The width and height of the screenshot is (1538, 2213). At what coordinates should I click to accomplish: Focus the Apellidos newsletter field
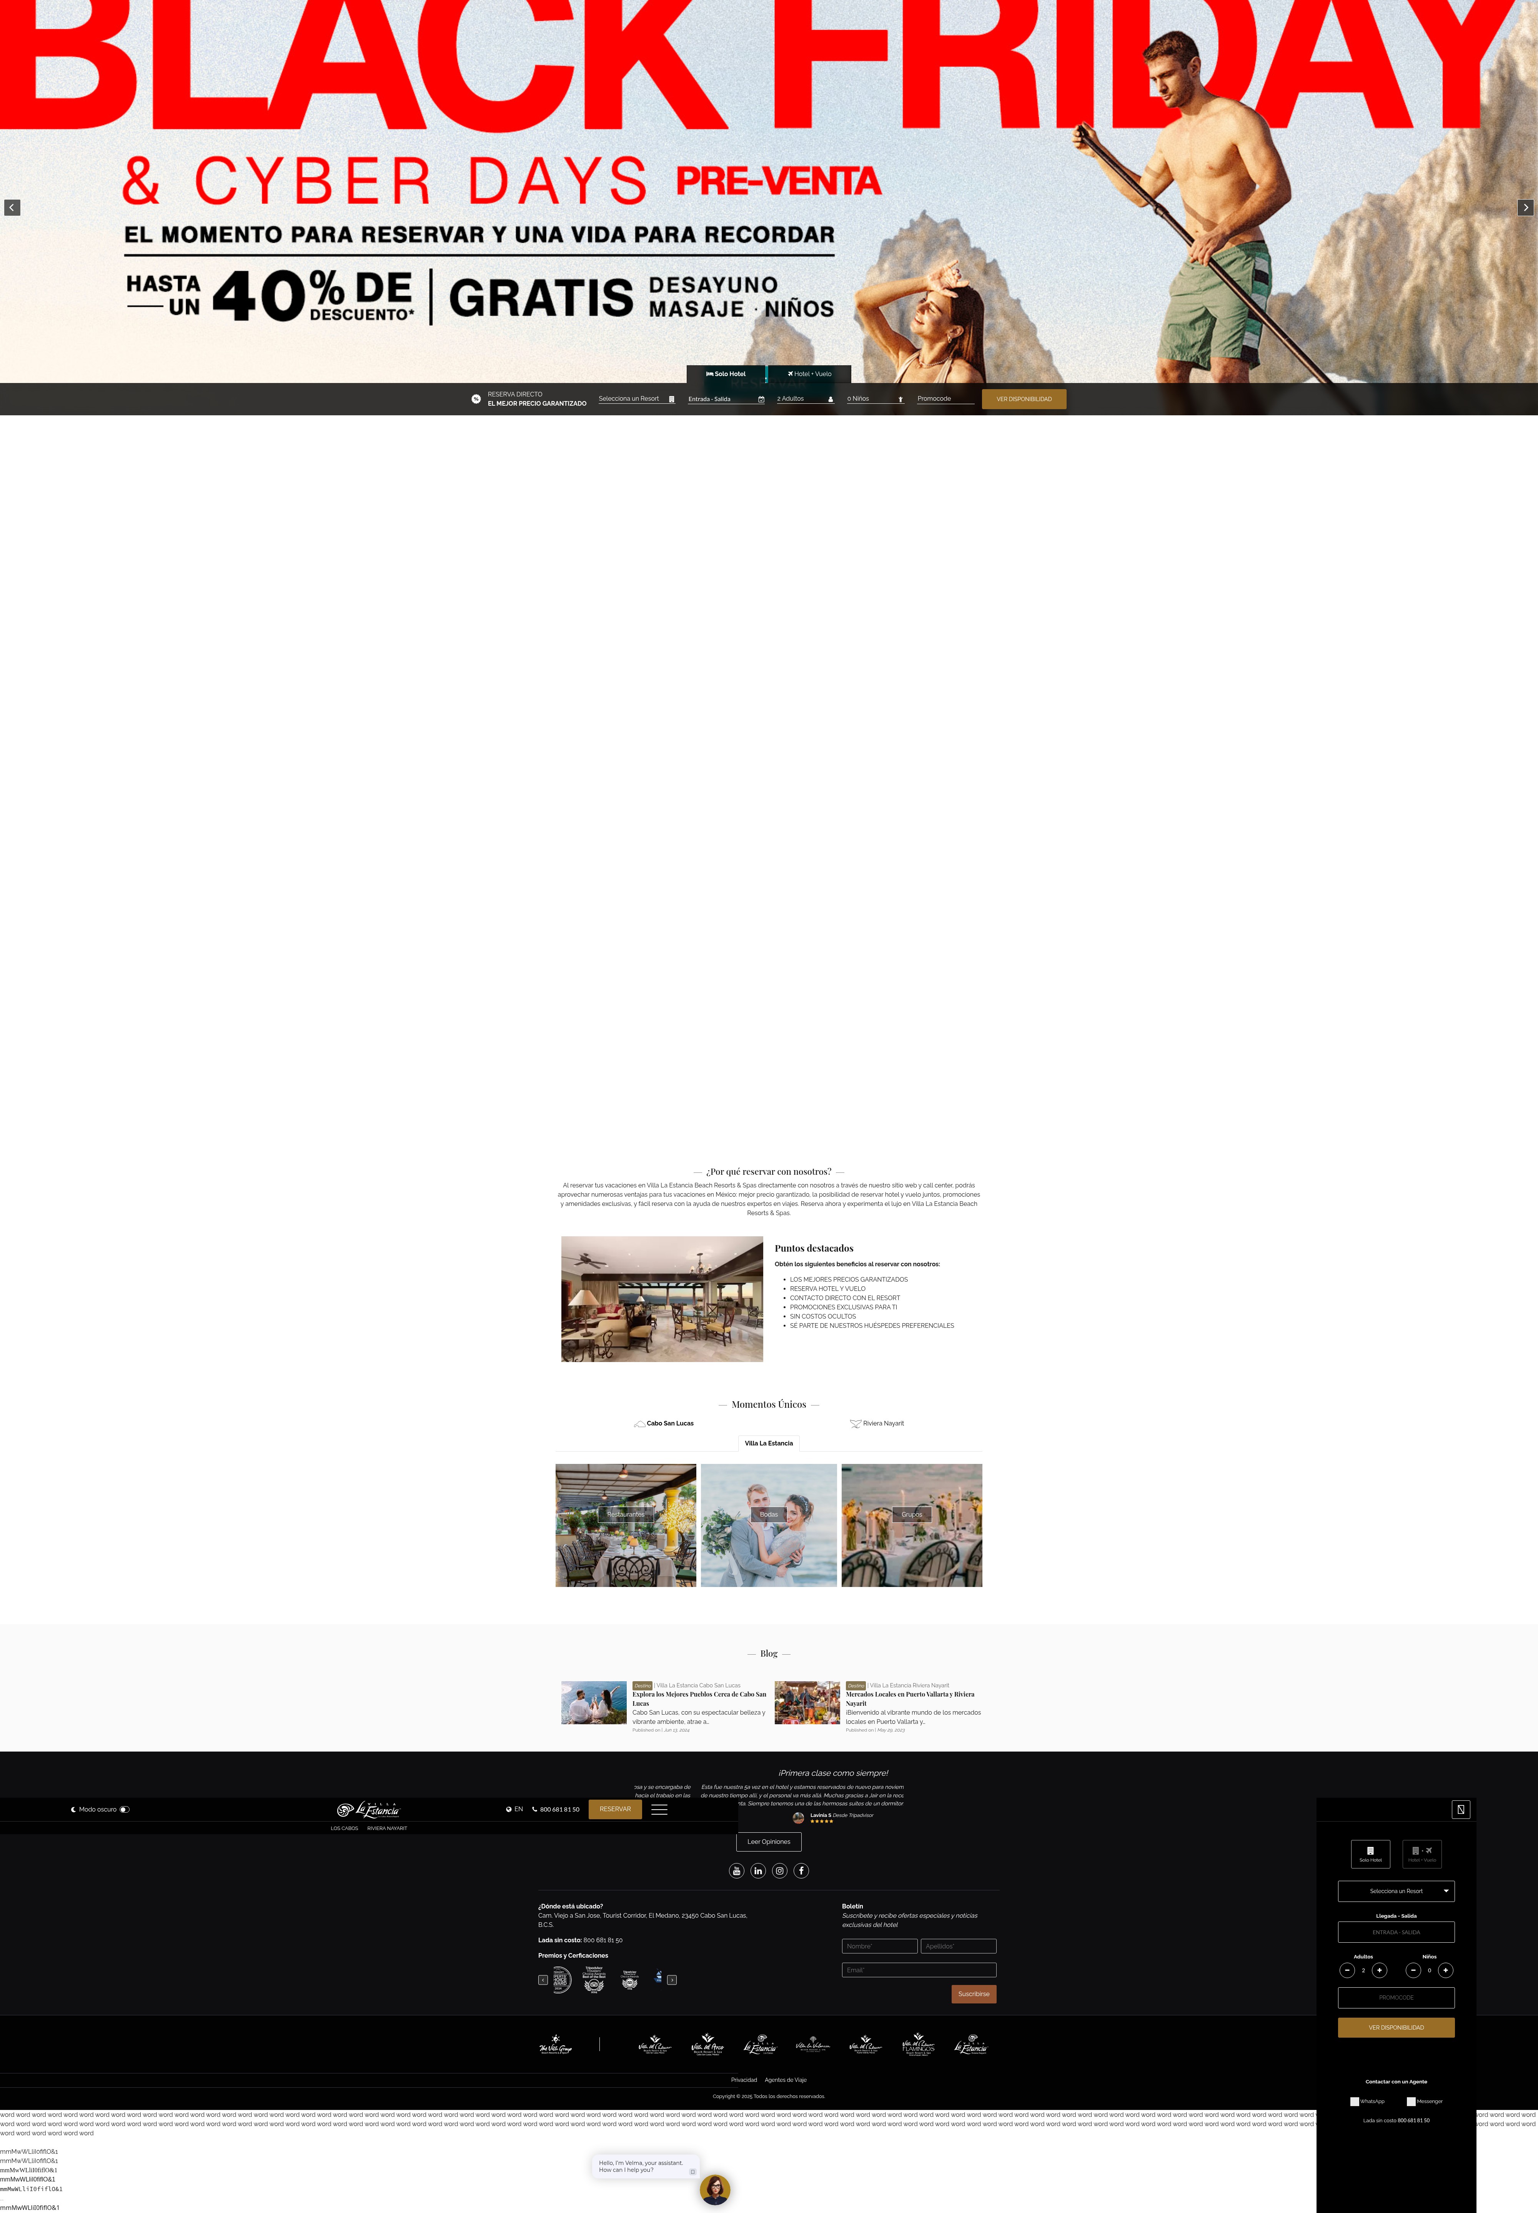[x=959, y=1946]
